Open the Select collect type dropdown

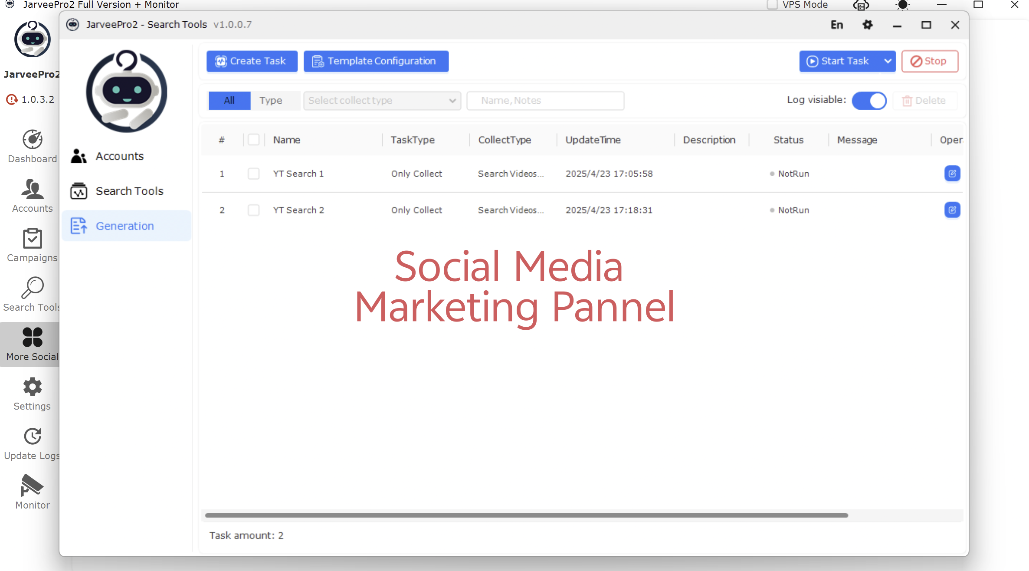tap(382, 101)
